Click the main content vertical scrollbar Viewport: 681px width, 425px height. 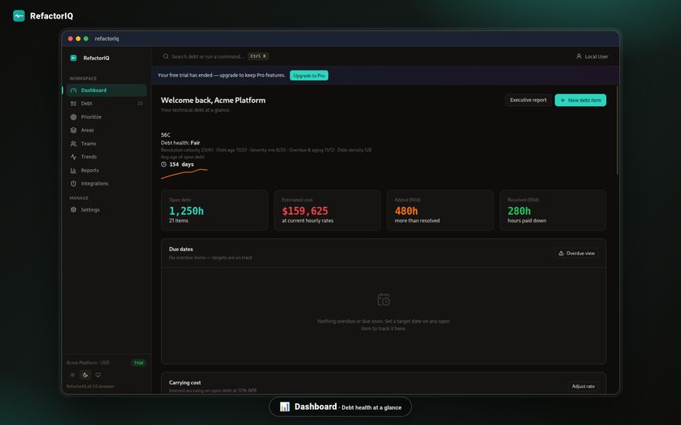(x=618, y=130)
